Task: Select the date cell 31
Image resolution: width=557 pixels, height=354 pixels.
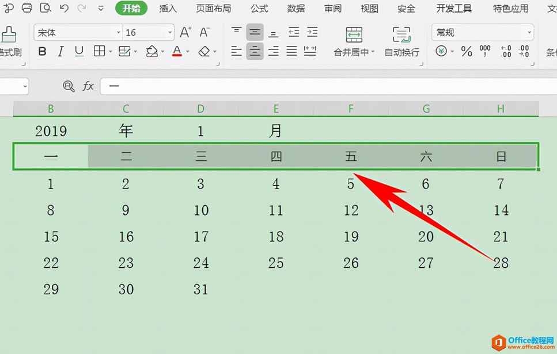Action: (200, 289)
